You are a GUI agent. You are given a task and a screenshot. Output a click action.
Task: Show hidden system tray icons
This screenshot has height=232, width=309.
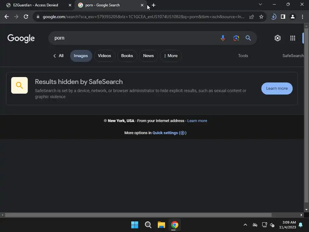245,225
